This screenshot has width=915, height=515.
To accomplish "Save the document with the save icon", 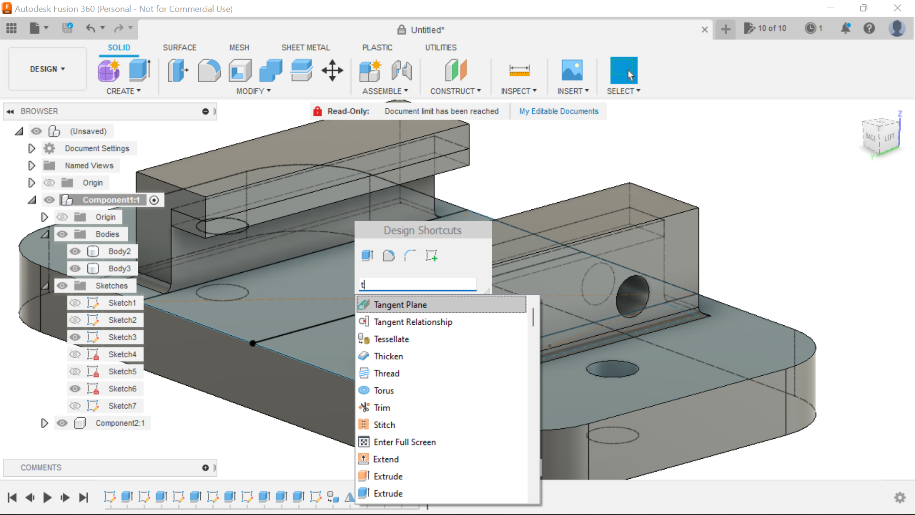I will [x=68, y=28].
